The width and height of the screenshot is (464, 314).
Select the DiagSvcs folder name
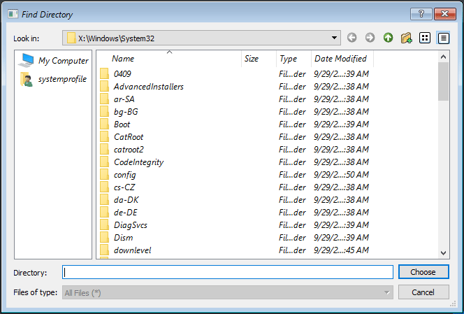131,225
